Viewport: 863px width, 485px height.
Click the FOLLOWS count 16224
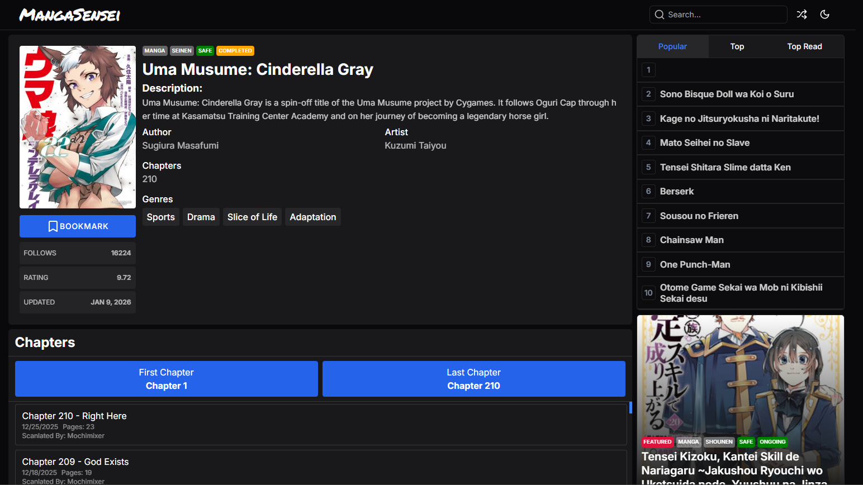121,253
